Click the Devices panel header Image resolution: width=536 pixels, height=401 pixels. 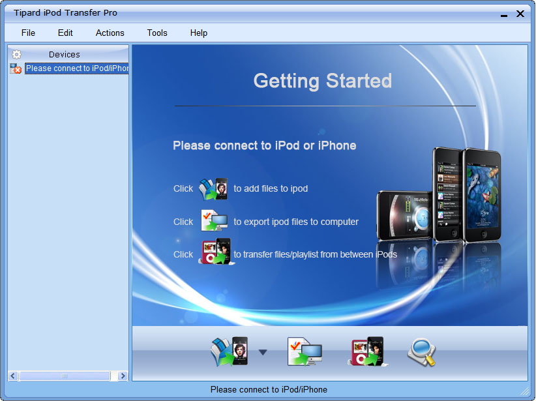pyautogui.click(x=65, y=55)
